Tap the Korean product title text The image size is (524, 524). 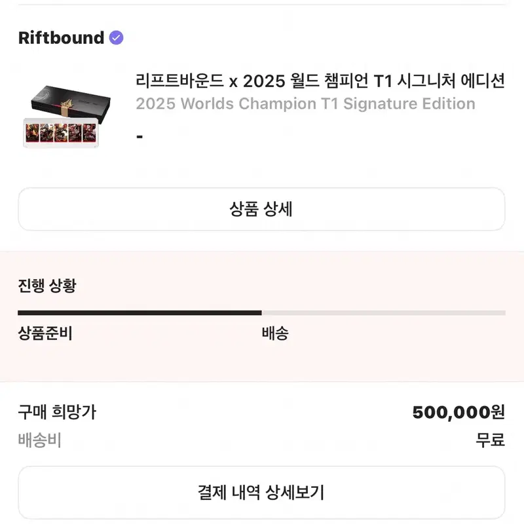tap(320, 81)
